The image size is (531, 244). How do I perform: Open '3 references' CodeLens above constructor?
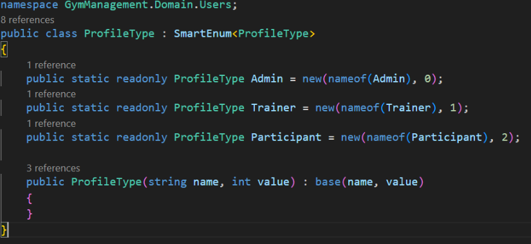[x=53, y=168]
